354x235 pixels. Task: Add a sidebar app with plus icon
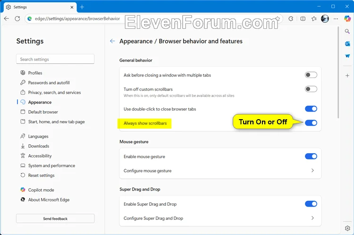(x=347, y=76)
